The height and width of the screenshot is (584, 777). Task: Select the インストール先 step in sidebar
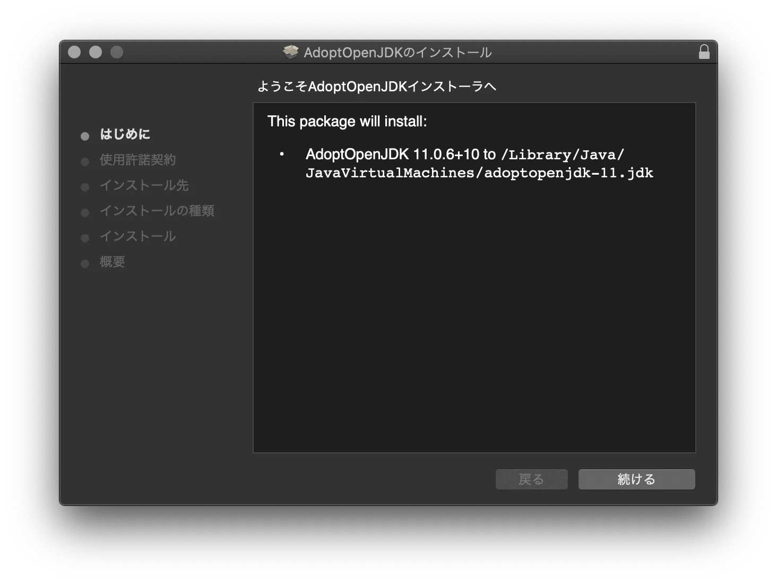pyautogui.click(x=144, y=185)
